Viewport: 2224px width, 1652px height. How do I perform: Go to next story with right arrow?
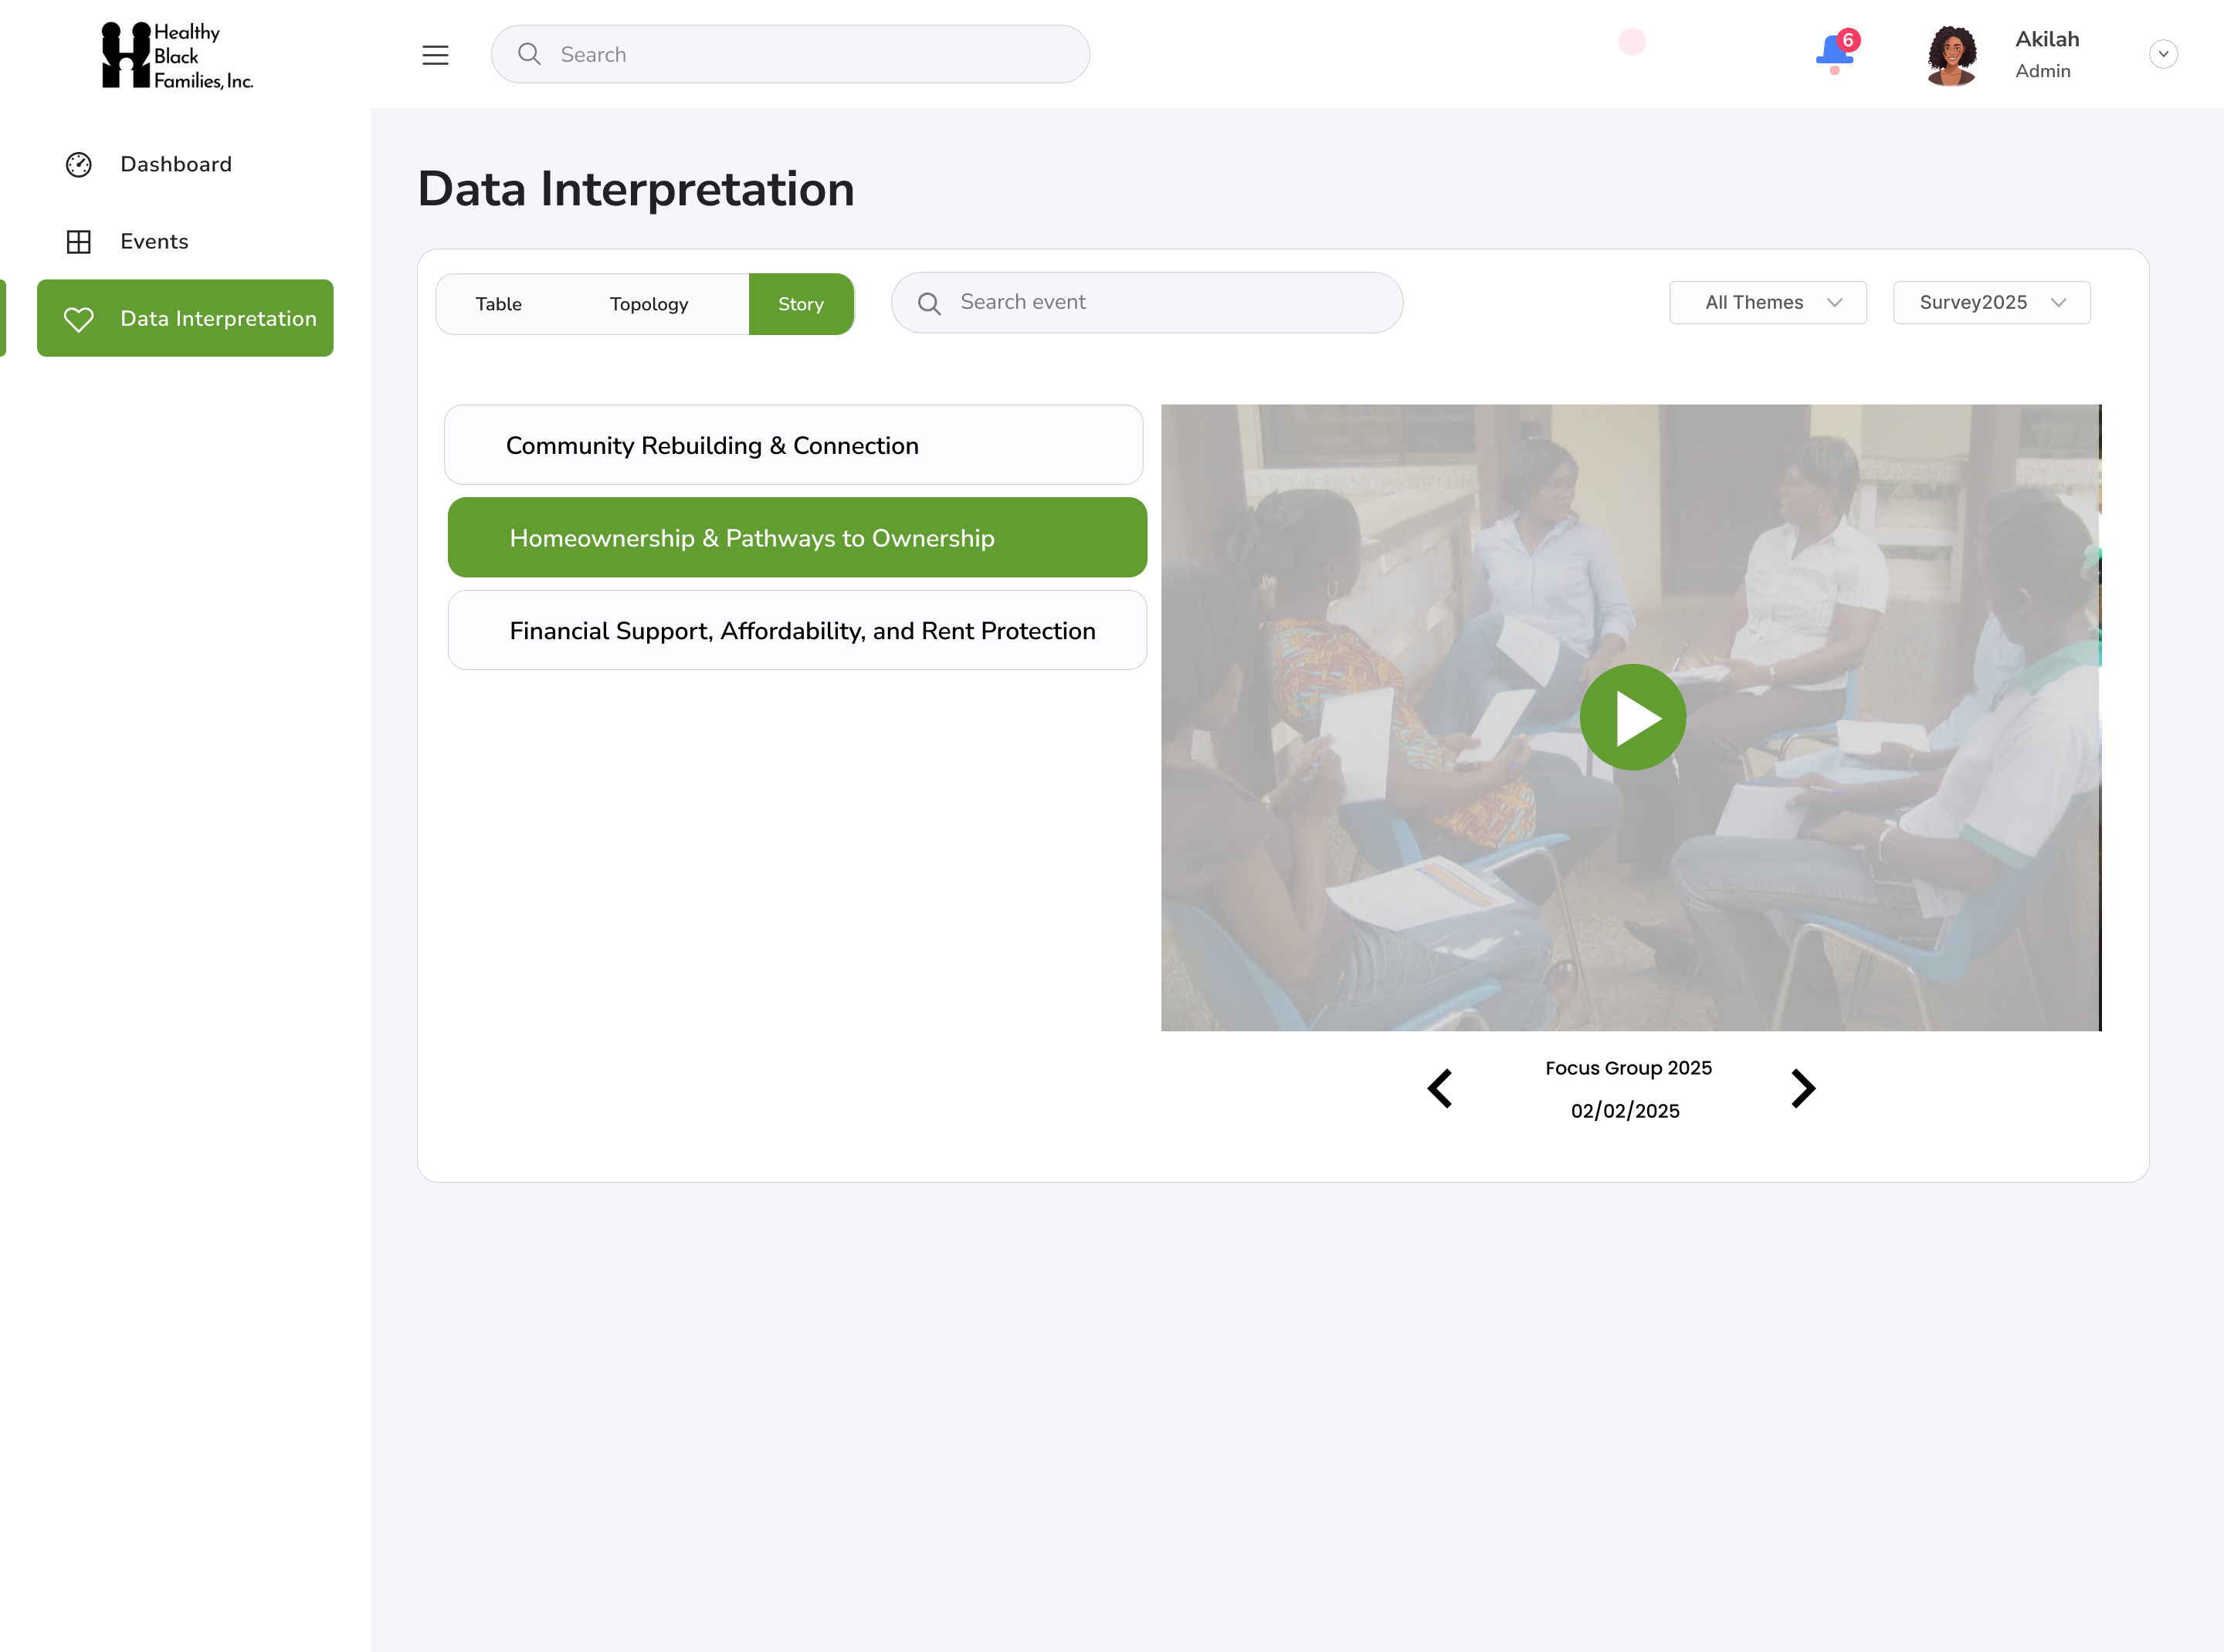click(1802, 1088)
